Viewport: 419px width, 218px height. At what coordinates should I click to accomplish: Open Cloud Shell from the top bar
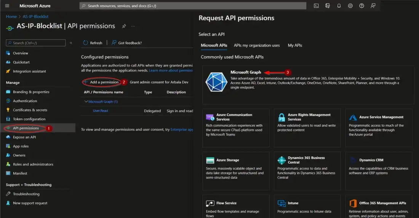click(x=316, y=6)
